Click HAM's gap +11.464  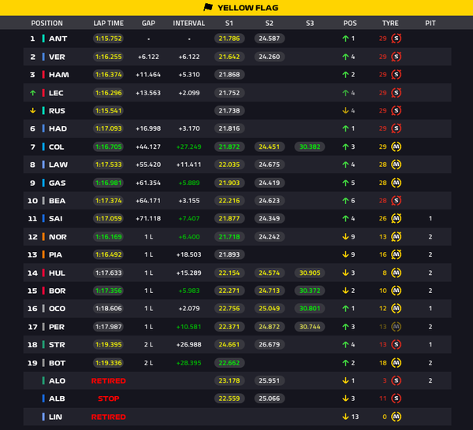point(148,75)
